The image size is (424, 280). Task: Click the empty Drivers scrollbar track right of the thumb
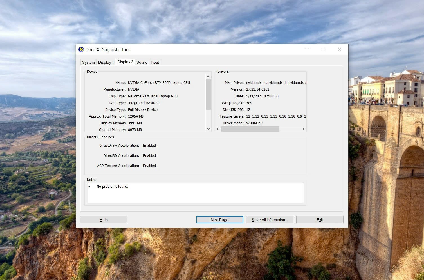(290, 129)
